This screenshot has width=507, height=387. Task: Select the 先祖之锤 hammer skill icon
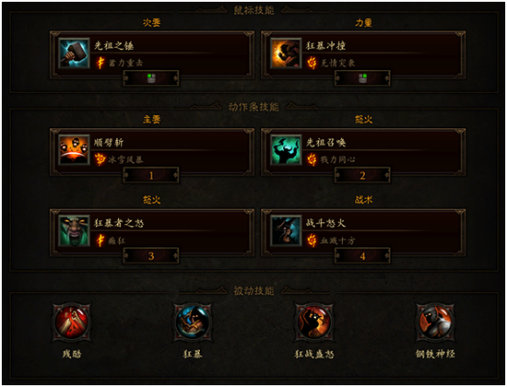click(x=74, y=53)
